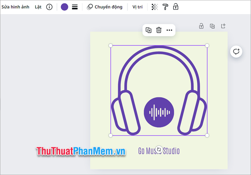Duplicate the selected element via floating toolbar
251x175 pixels.
coord(148,30)
